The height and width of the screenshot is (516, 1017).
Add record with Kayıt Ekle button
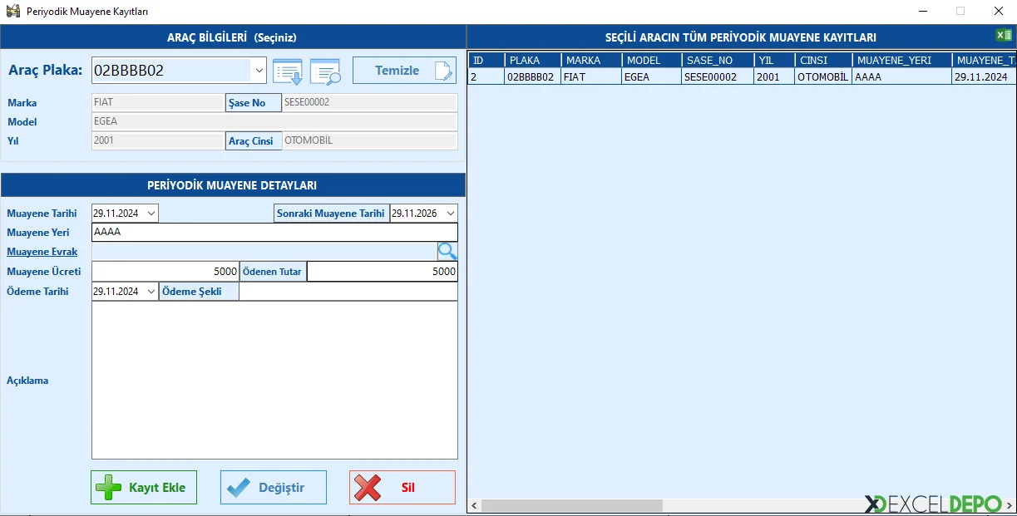[144, 488]
